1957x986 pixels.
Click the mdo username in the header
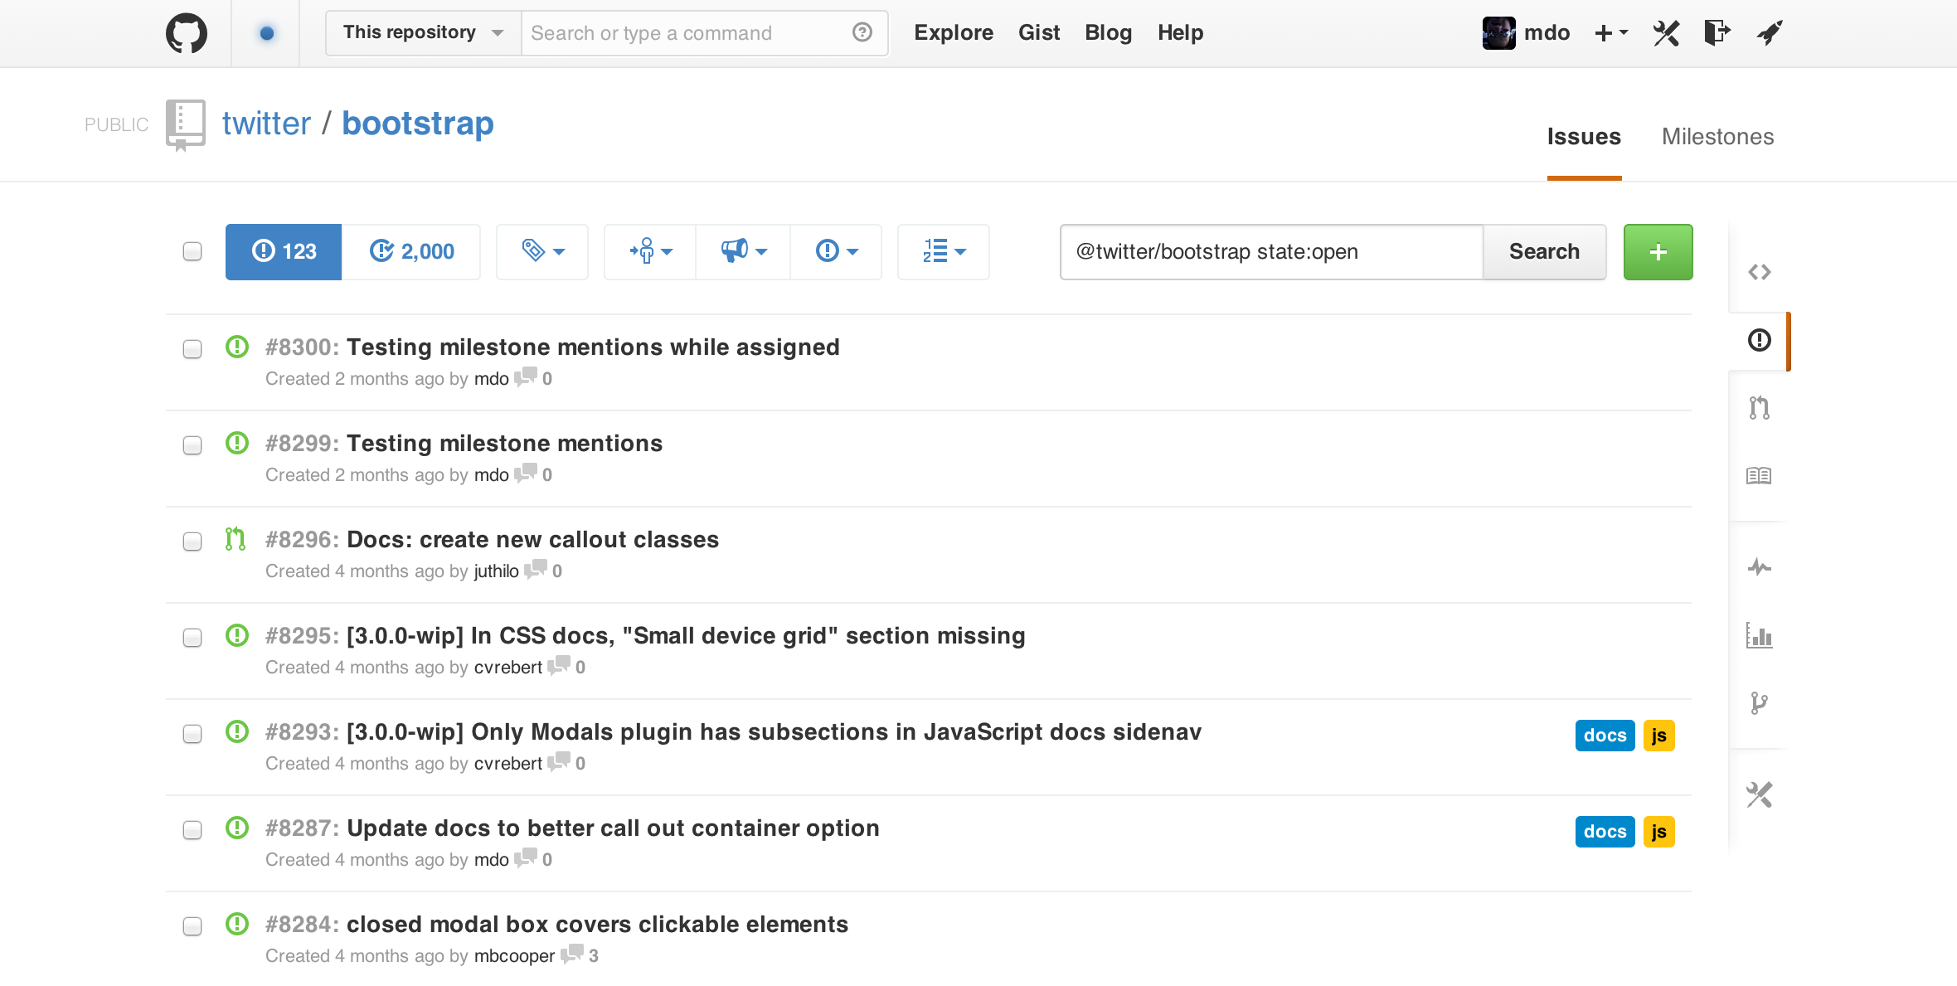tap(1547, 33)
